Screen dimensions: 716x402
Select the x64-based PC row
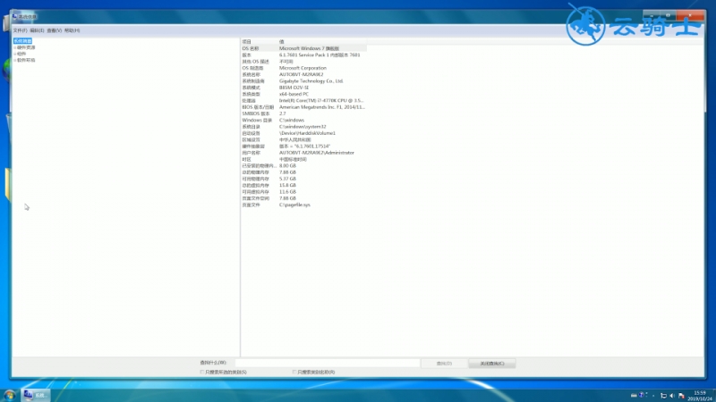tap(303, 94)
